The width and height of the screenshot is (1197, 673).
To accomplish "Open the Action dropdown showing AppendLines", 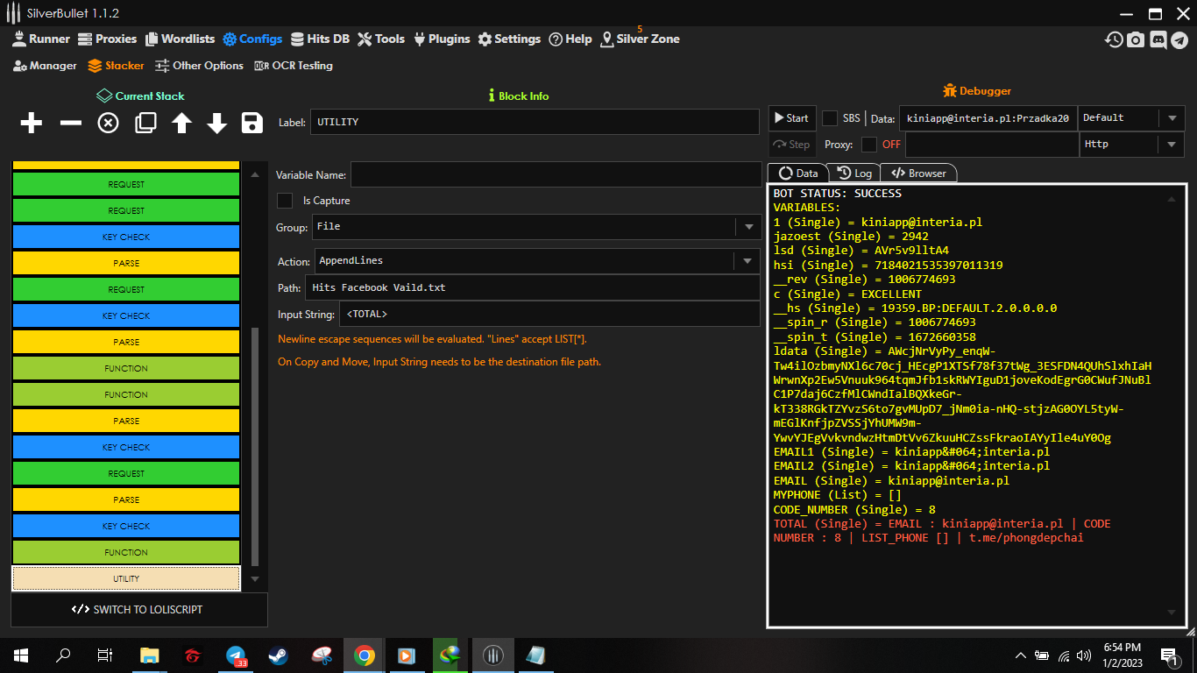I will click(536, 261).
